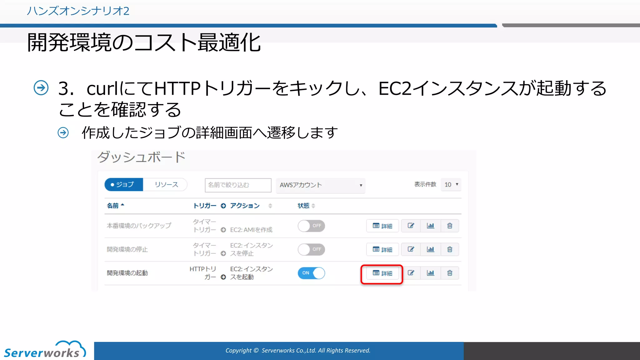Click the EC2: インスタンスを停止 action text
The image size is (640, 360).
[x=252, y=249]
